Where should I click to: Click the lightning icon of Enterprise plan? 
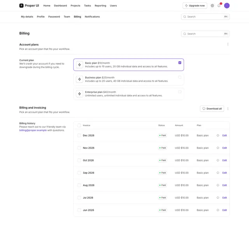tap(79, 94)
